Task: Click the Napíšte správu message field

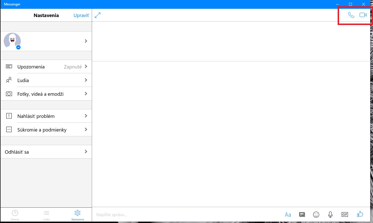Action: coord(187,214)
